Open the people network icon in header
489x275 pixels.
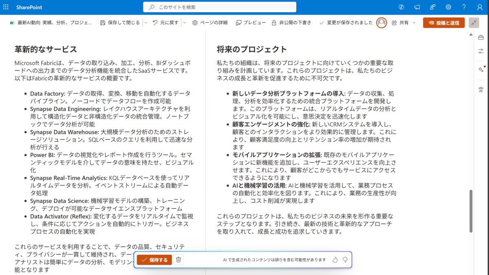coord(433,7)
